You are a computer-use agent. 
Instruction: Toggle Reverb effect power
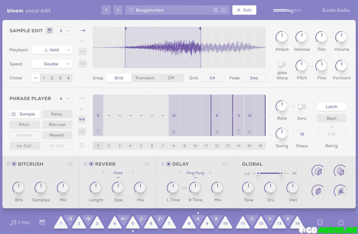point(91,164)
